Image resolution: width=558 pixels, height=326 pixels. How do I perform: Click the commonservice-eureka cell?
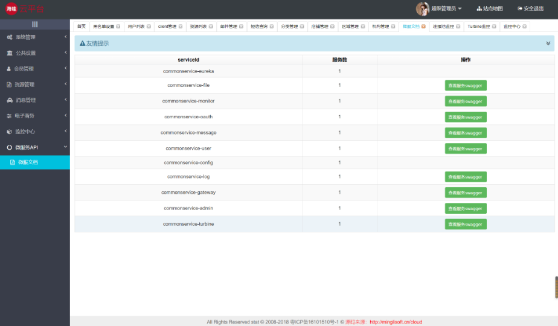188,71
